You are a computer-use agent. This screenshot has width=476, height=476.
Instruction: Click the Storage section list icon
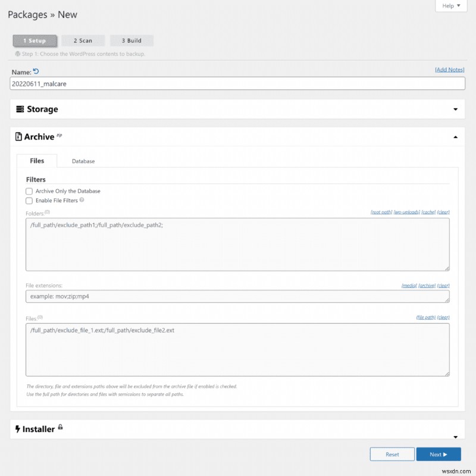pos(19,109)
